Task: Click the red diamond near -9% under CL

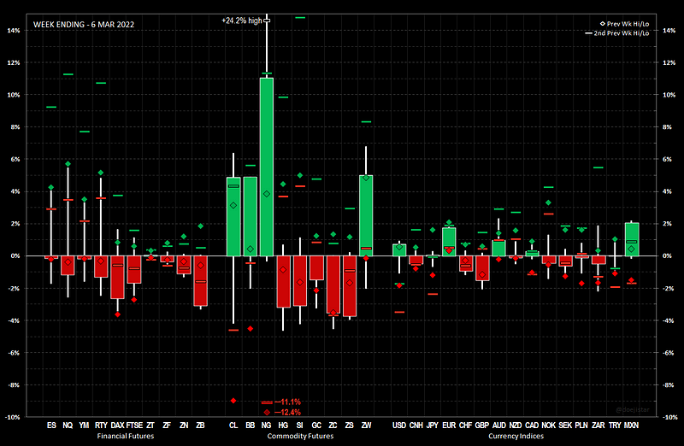Action: (x=233, y=401)
